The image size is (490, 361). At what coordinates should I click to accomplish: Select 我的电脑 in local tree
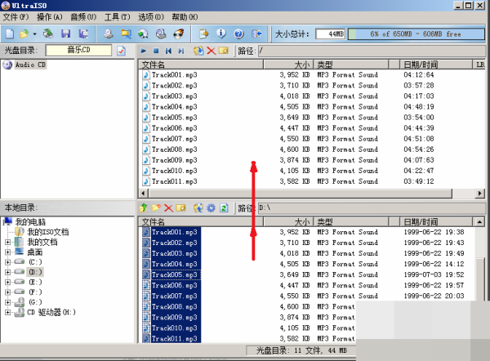pyautogui.click(x=30, y=222)
